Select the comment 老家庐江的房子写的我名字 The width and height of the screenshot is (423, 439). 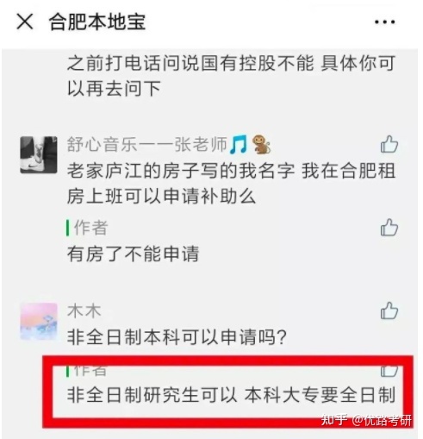(x=232, y=184)
